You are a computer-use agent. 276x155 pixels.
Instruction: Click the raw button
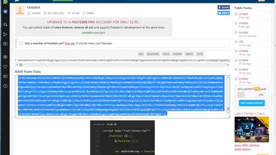(x=141, y=54)
